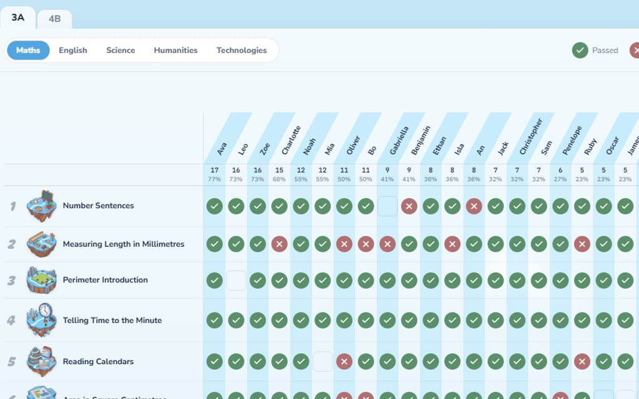Click Charlotte's failed cross for Measuring Length
Viewport: 639px width, 399px height.
279,244
